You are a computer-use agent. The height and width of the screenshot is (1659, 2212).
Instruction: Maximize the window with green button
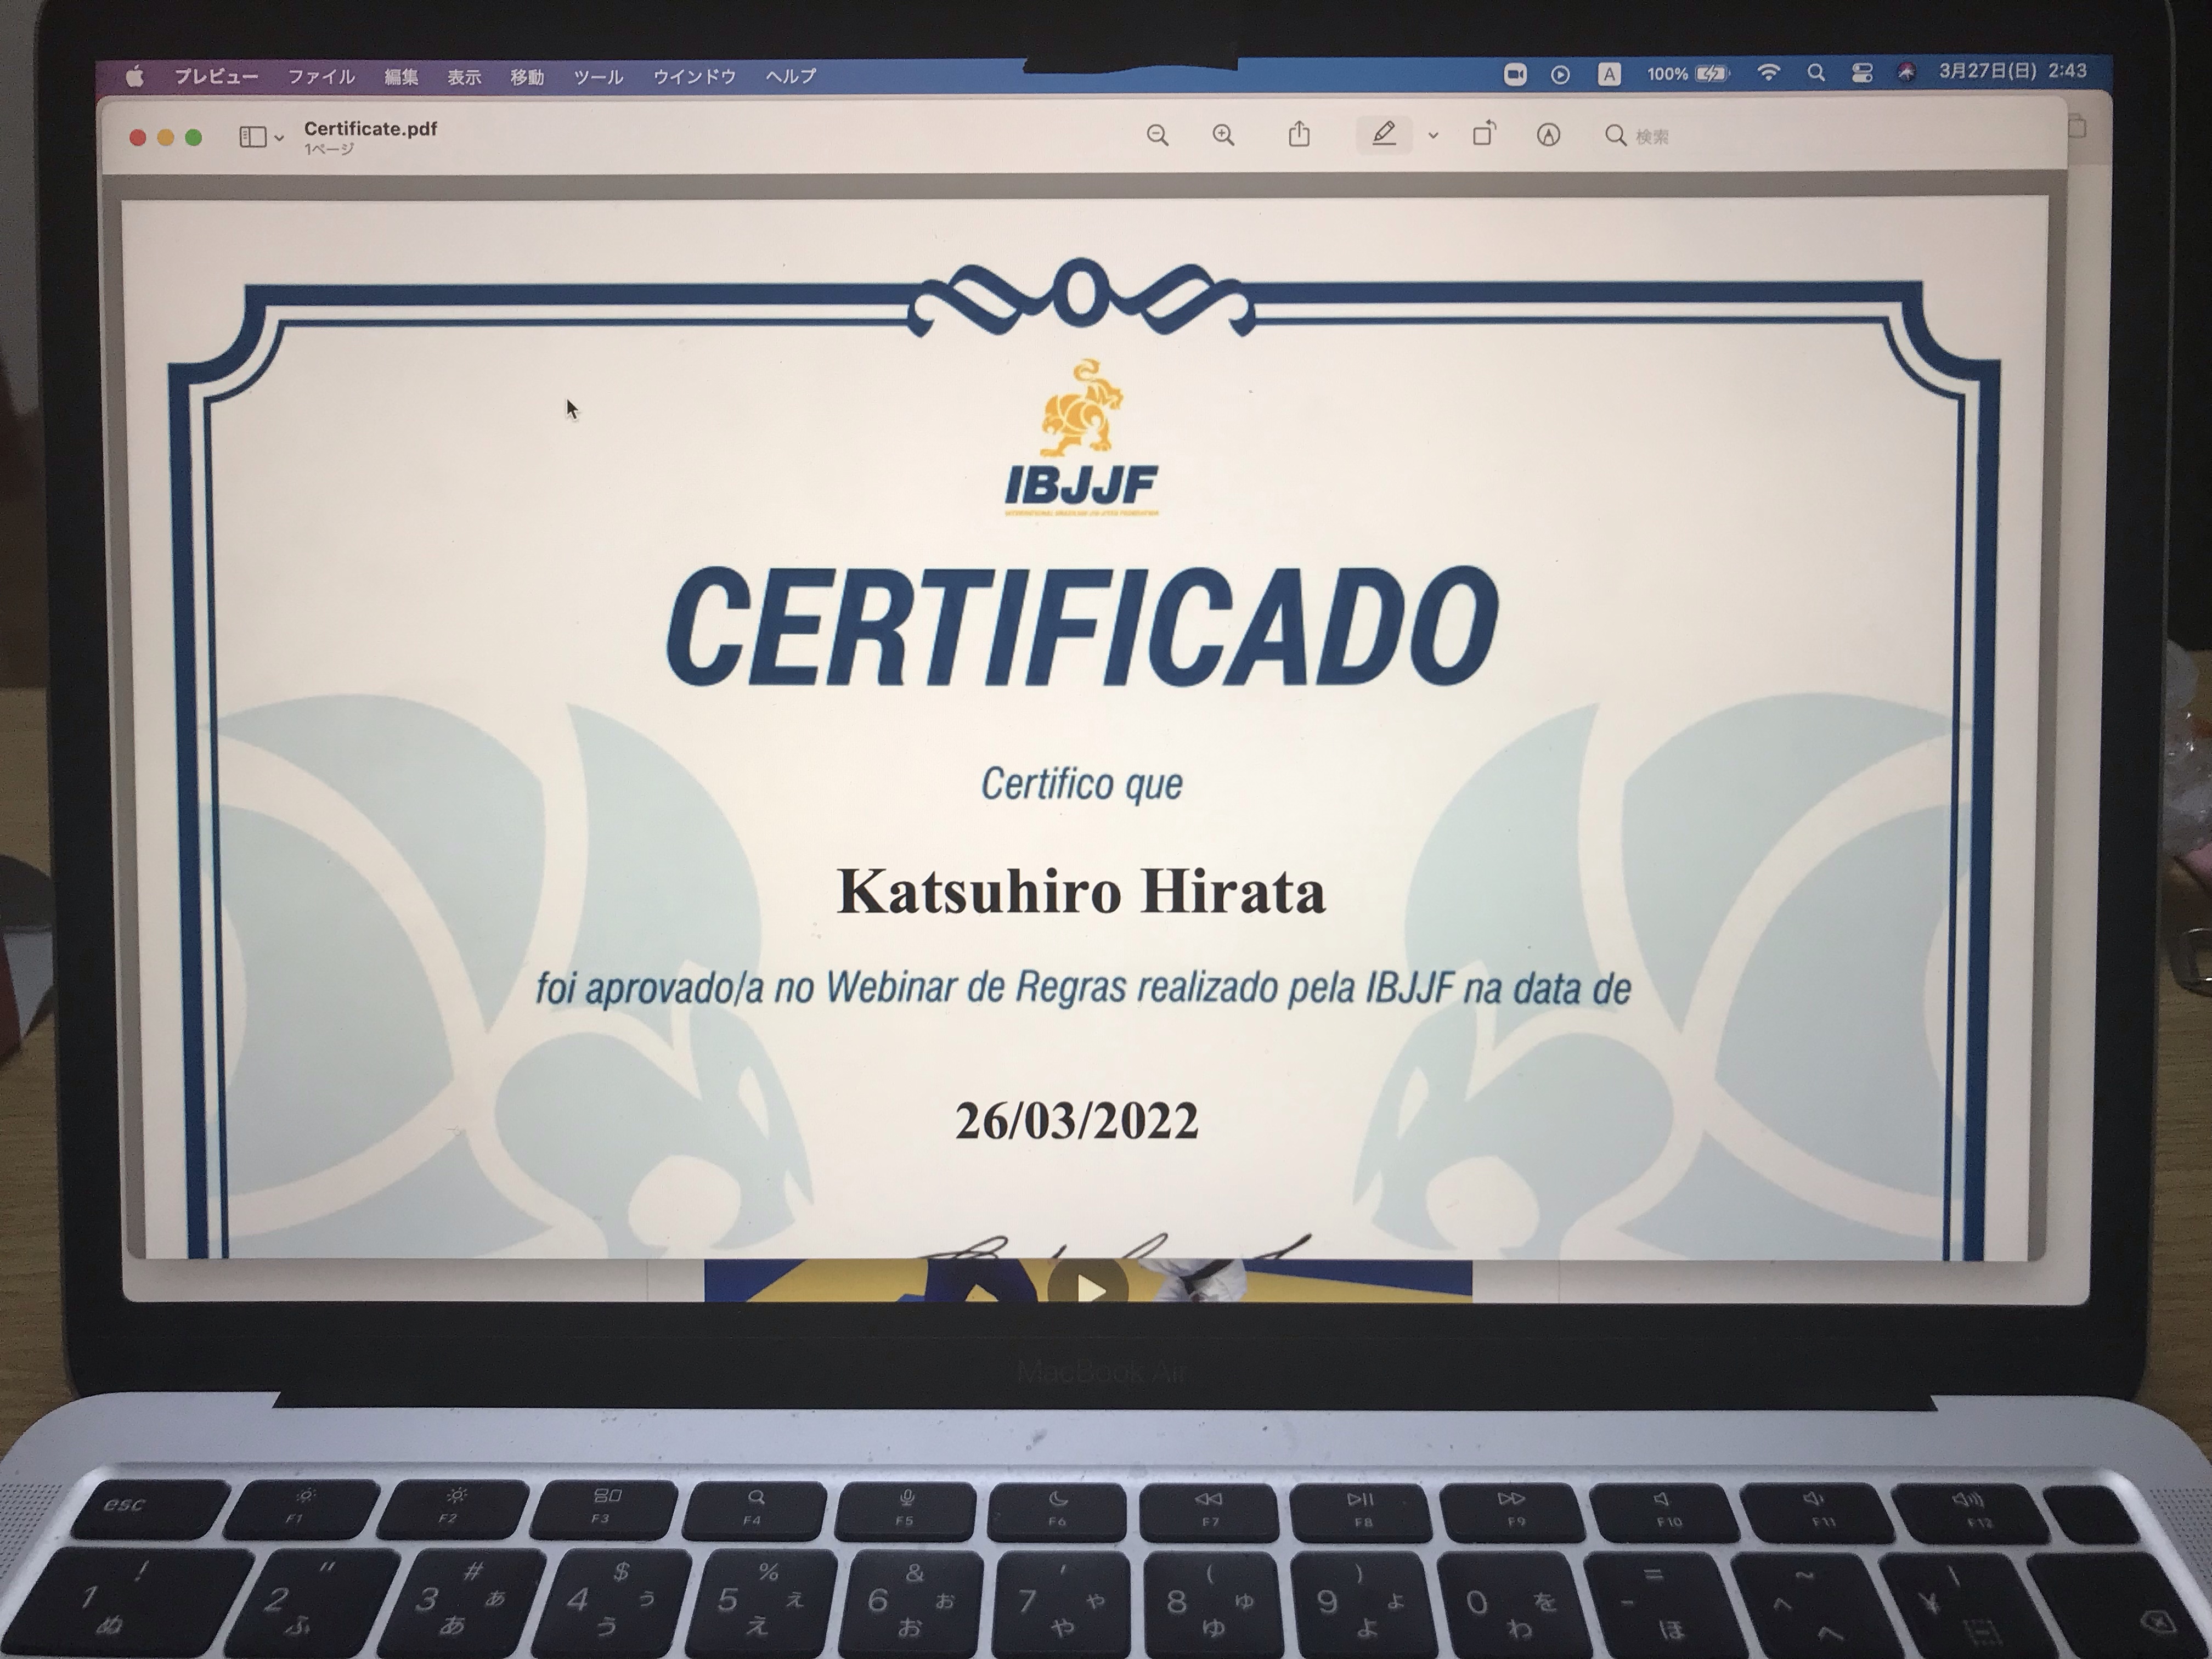[x=193, y=138]
